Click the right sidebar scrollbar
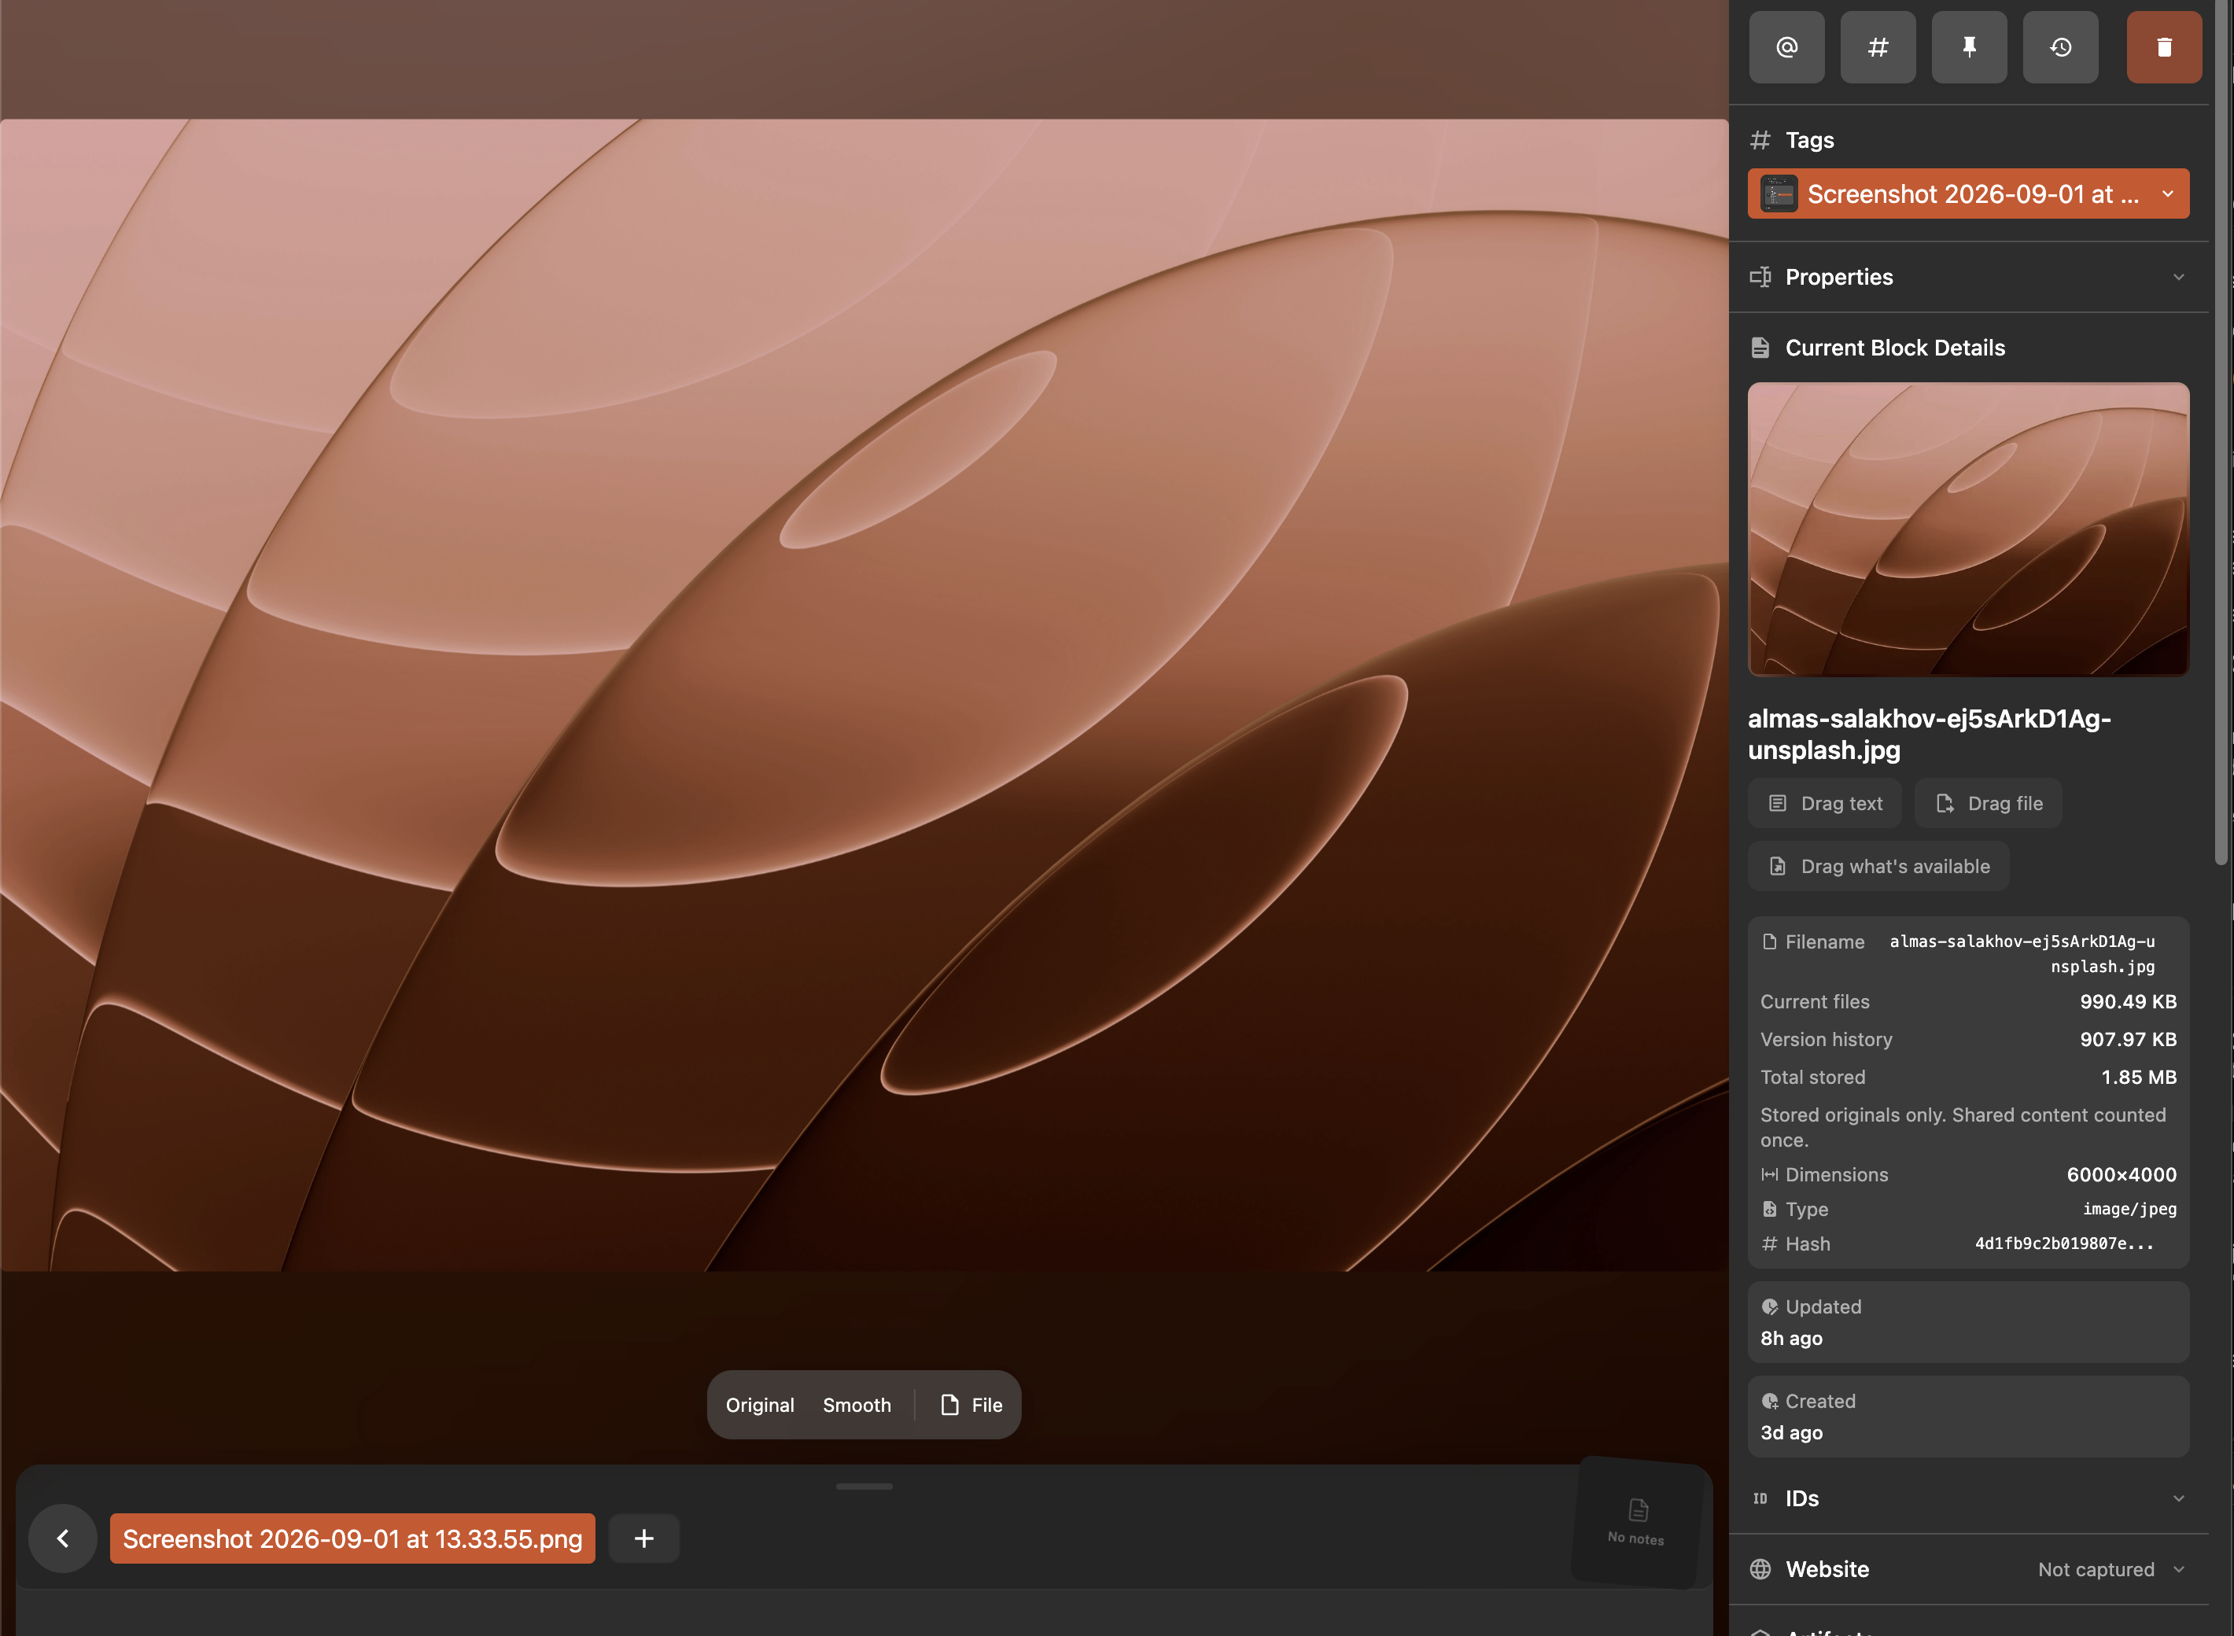Image resolution: width=2234 pixels, height=1636 pixels. (x=2221, y=433)
